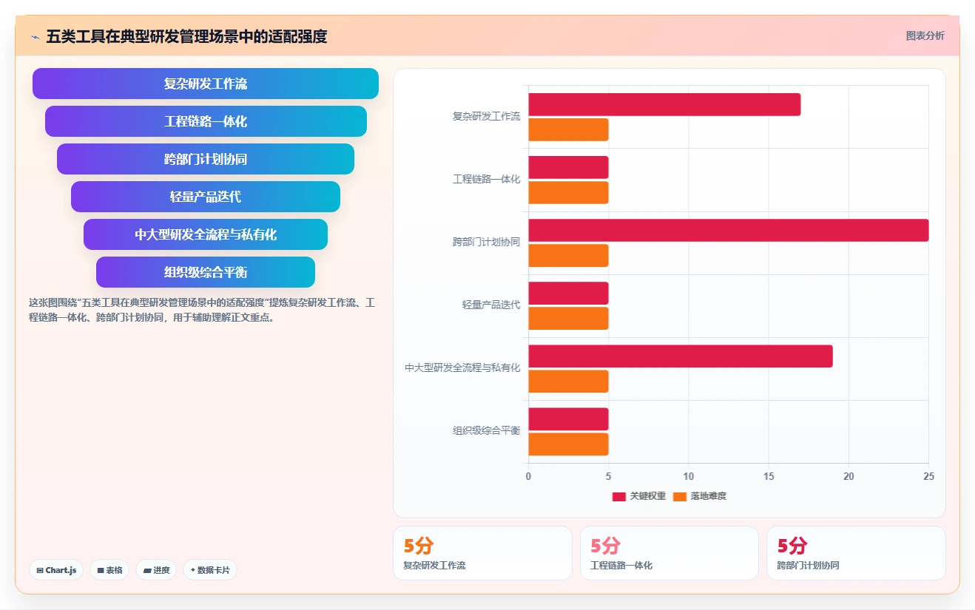Screen dimensions: 975x610
Task: Select the 跨部门计划协同 funnel pill
Action: point(206,159)
